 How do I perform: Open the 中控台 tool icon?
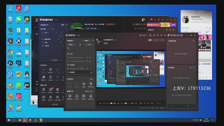77,97
